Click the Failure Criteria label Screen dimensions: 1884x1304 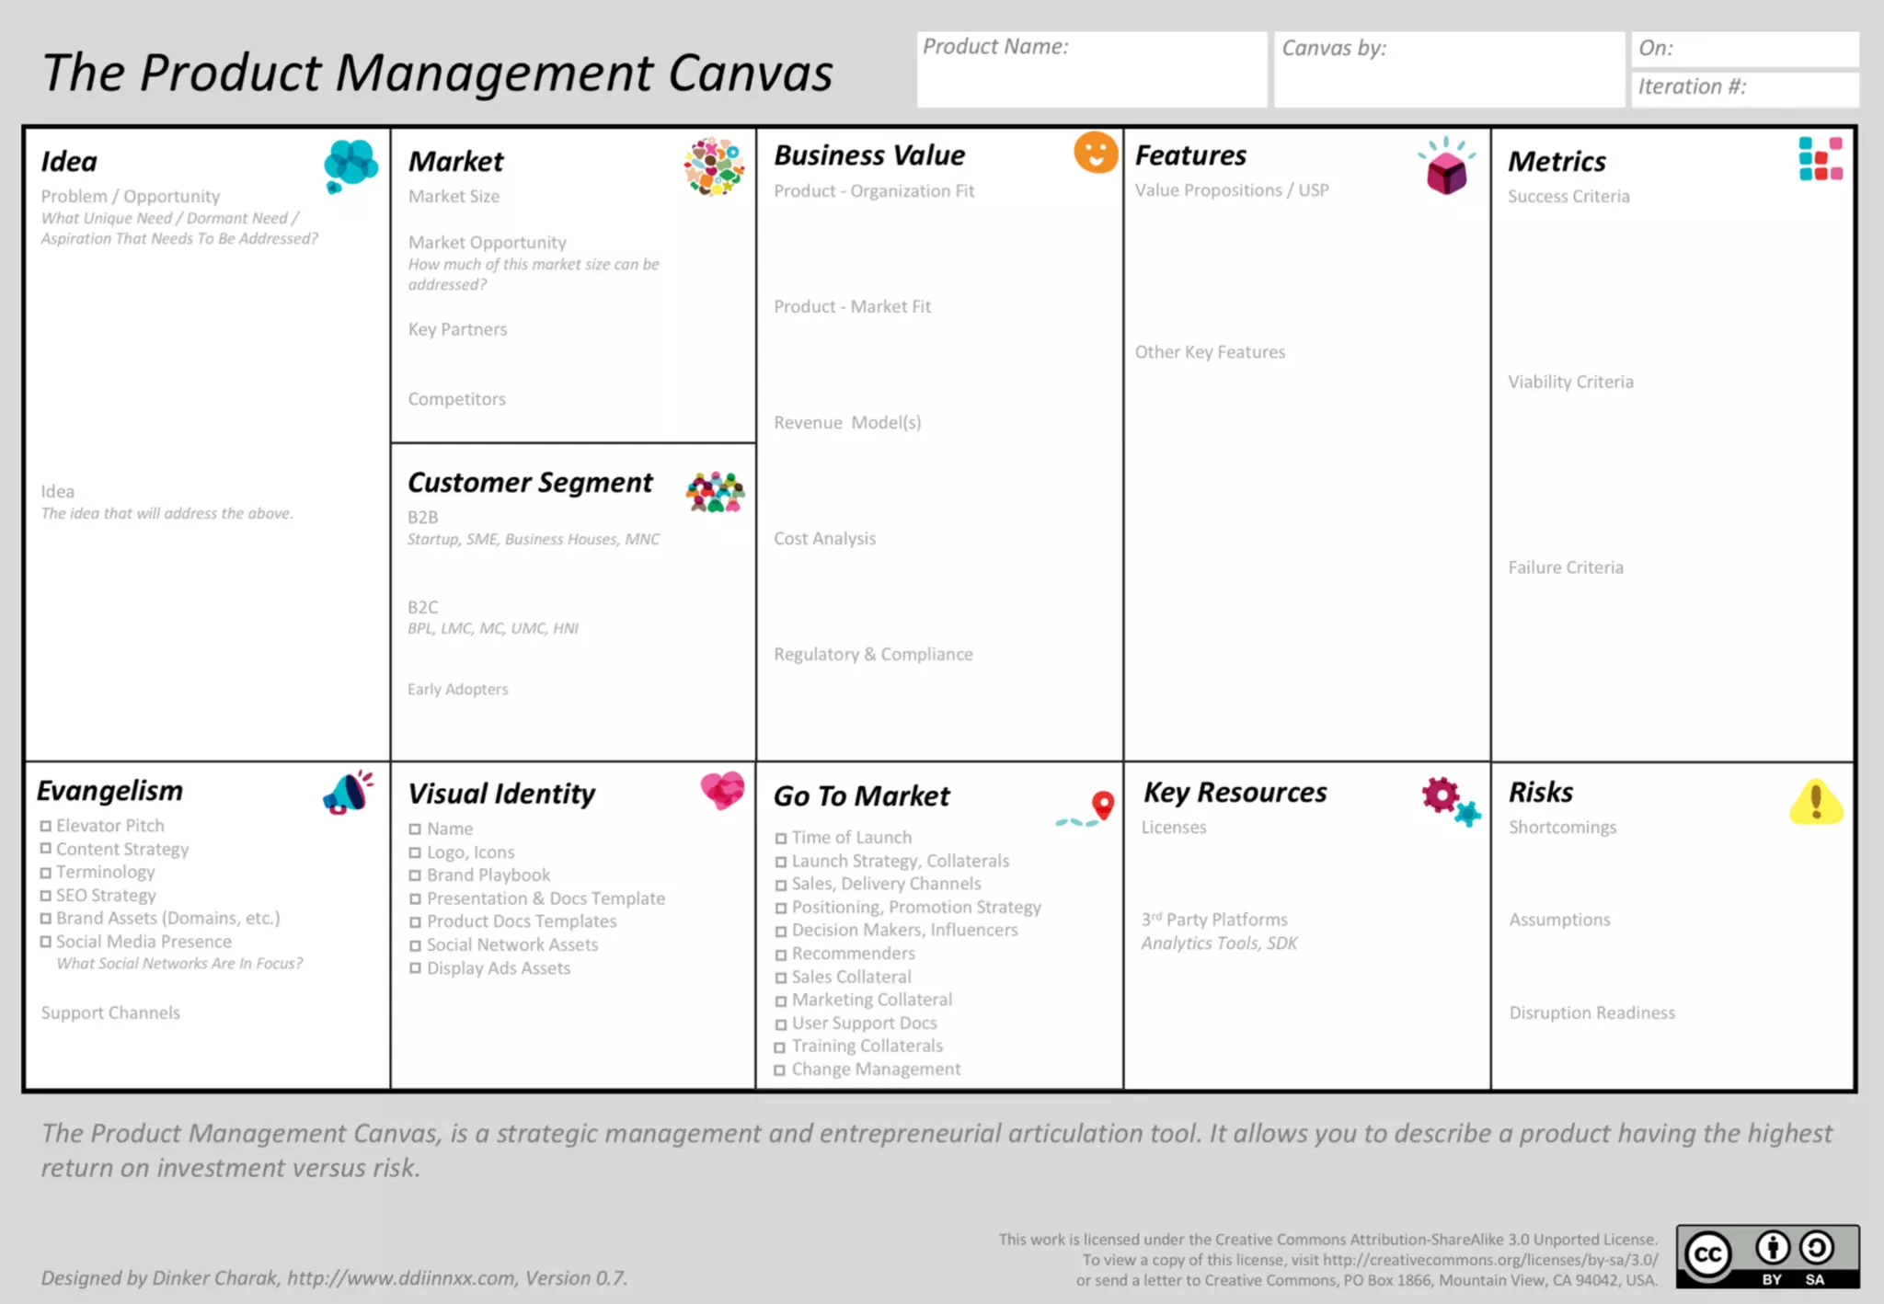click(1566, 567)
